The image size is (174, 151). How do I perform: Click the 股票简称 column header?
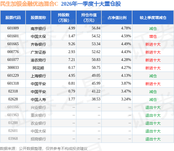coord(38,17)
